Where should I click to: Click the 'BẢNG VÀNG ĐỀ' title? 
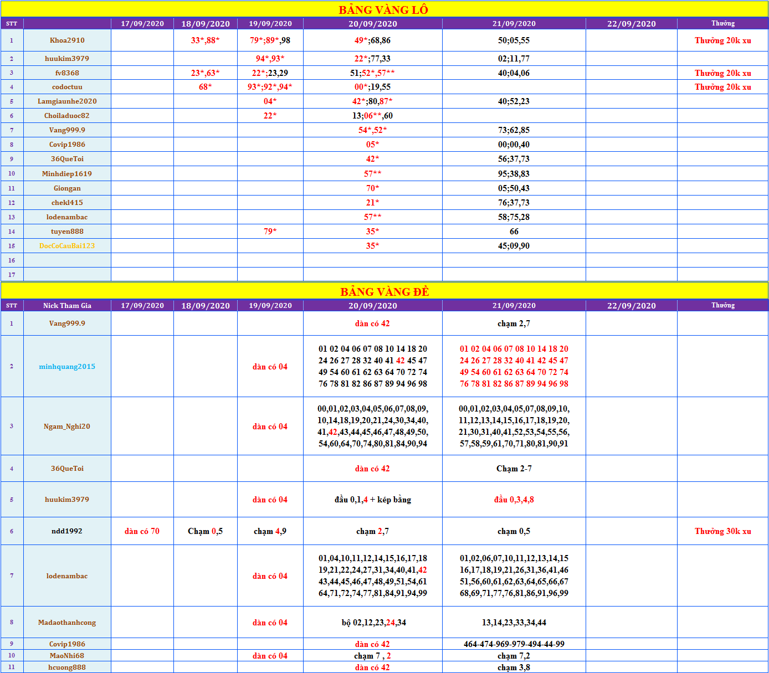coord(384,291)
